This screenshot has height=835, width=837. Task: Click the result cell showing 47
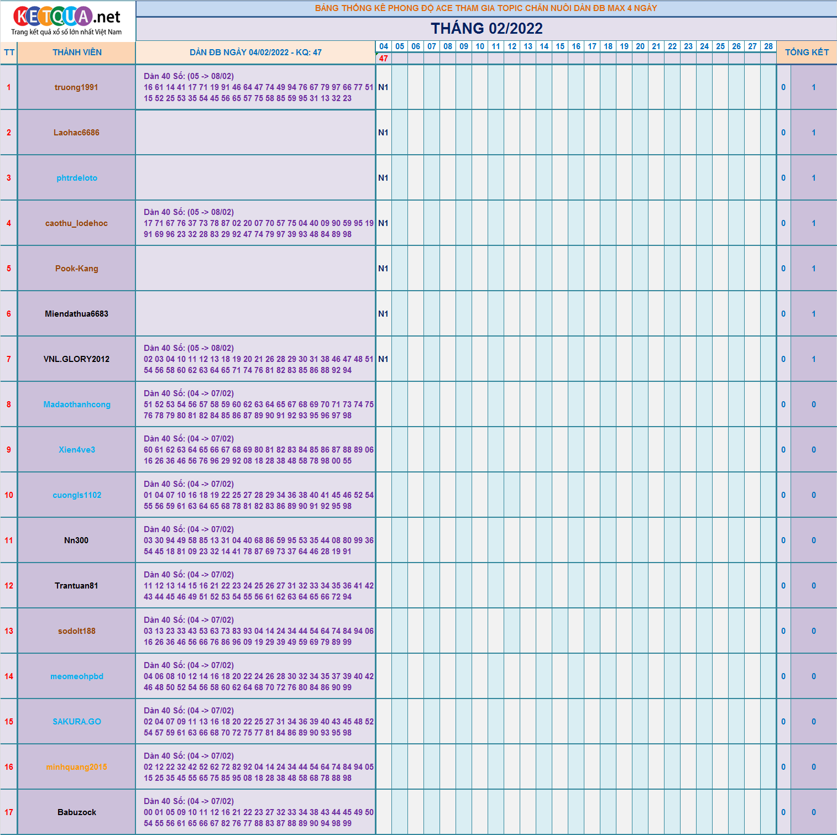point(384,59)
